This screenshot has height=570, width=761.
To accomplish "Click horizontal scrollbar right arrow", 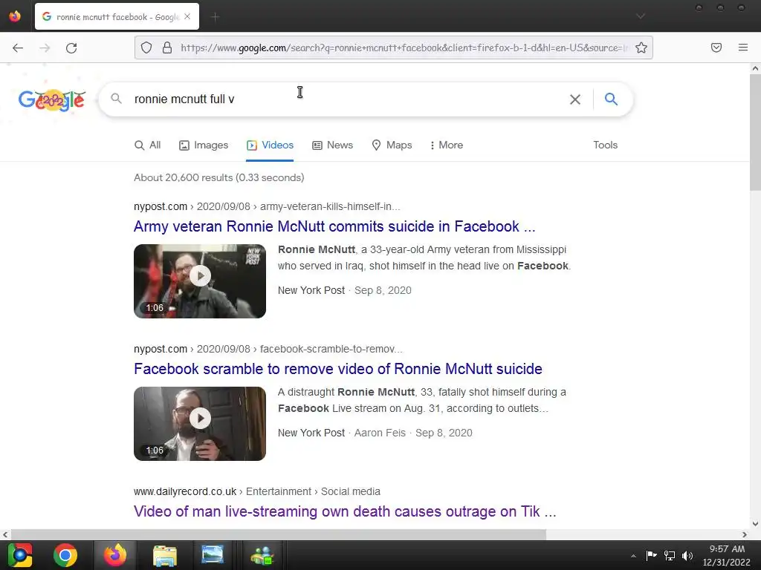I will tap(745, 534).
